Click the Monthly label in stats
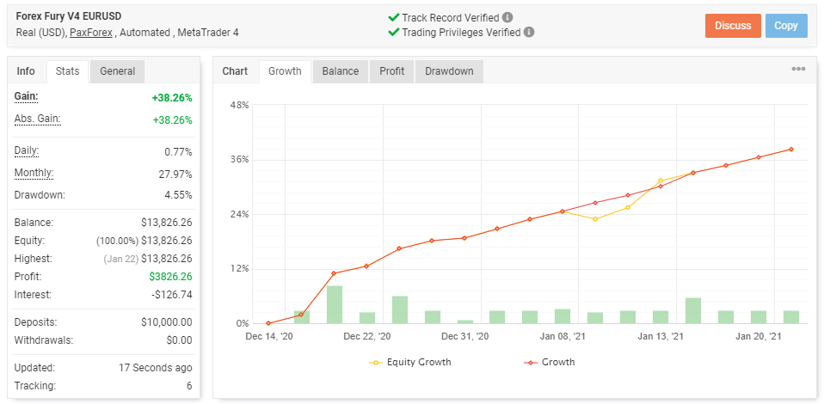The width and height of the screenshot is (824, 404). (x=34, y=173)
